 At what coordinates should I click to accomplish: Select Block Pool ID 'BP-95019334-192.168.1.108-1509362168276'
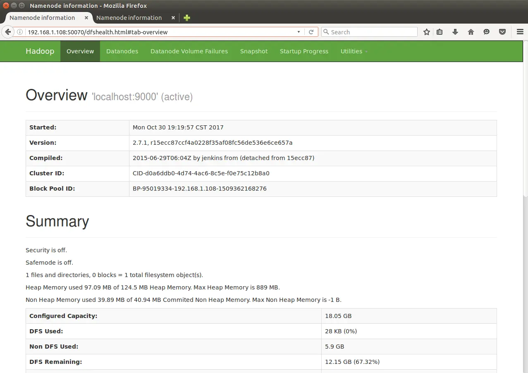click(x=200, y=189)
